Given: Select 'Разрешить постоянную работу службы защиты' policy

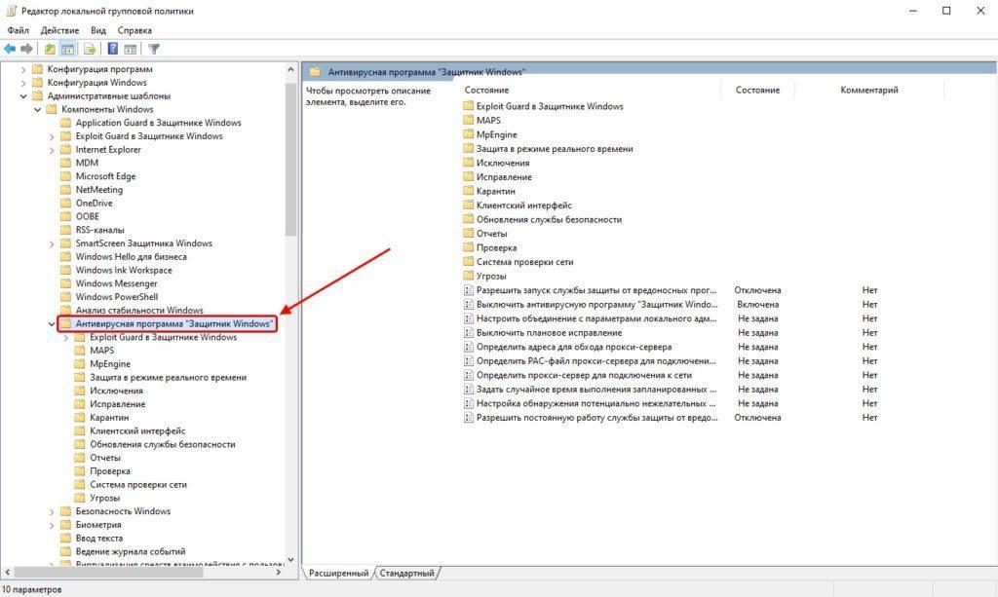Looking at the screenshot, I should [597, 417].
